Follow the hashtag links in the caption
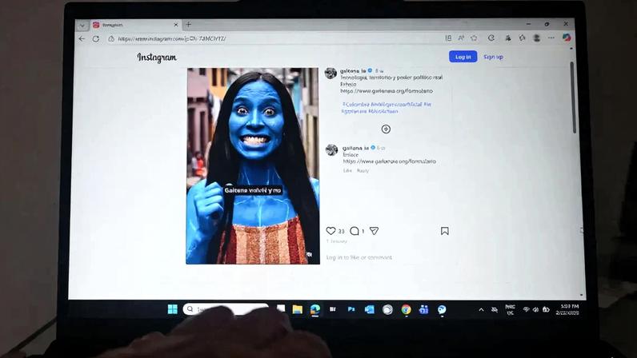The image size is (637, 358). (x=387, y=108)
